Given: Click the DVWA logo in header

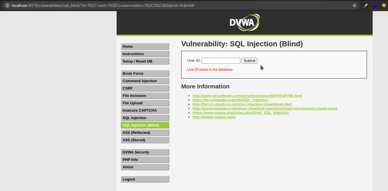Looking at the screenshot, I should (x=245, y=22).
